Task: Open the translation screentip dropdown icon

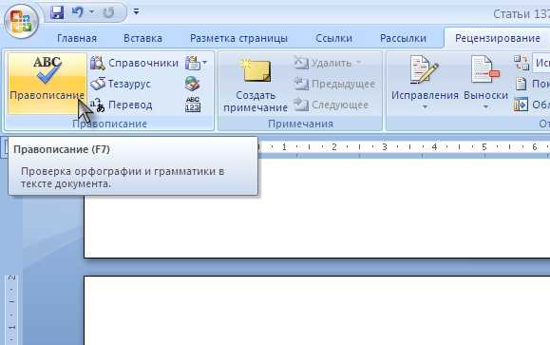Action: [x=196, y=63]
